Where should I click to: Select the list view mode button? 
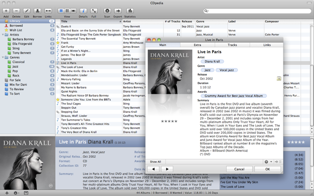pos(61,11)
